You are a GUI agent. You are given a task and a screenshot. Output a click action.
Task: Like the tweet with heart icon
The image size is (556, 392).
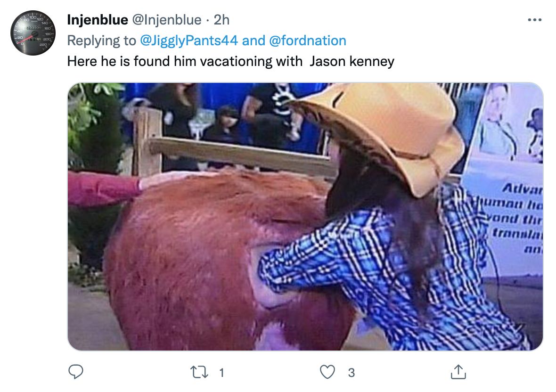(327, 372)
